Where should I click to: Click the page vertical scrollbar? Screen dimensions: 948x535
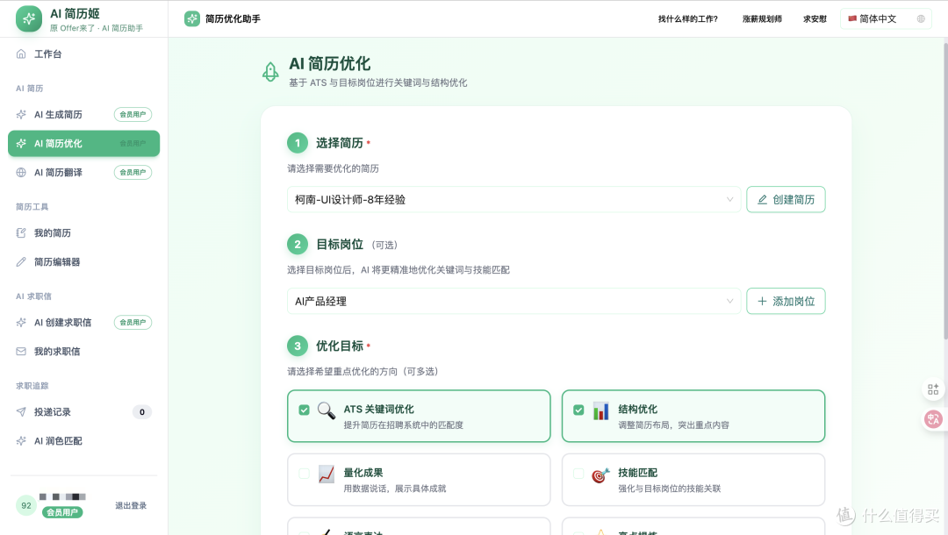pyautogui.click(x=945, y=191)
